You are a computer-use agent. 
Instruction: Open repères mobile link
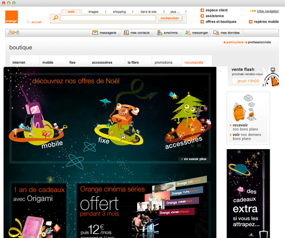tap(266, 22)
